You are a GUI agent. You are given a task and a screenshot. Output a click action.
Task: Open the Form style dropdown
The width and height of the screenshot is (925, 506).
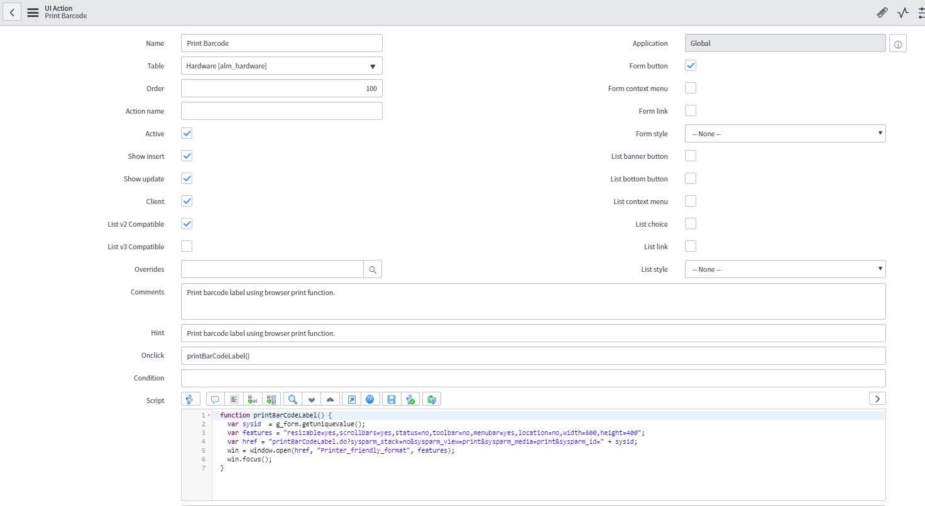(878, 133)
